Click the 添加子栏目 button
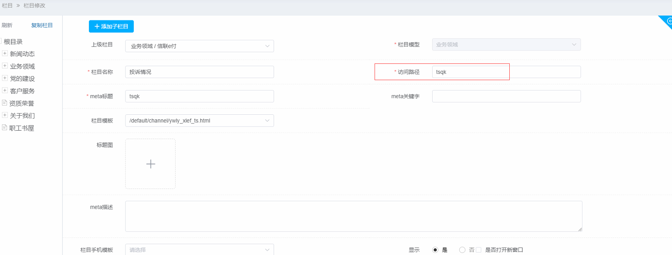The height and width of the screenshot is (255, 672). pos(111,26)
